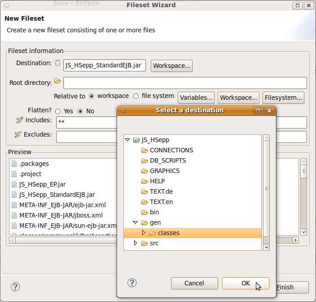The width and height of the screenshot is (316, 302).
Task: Expand the src folder node
Action: [x=136, y=243]
